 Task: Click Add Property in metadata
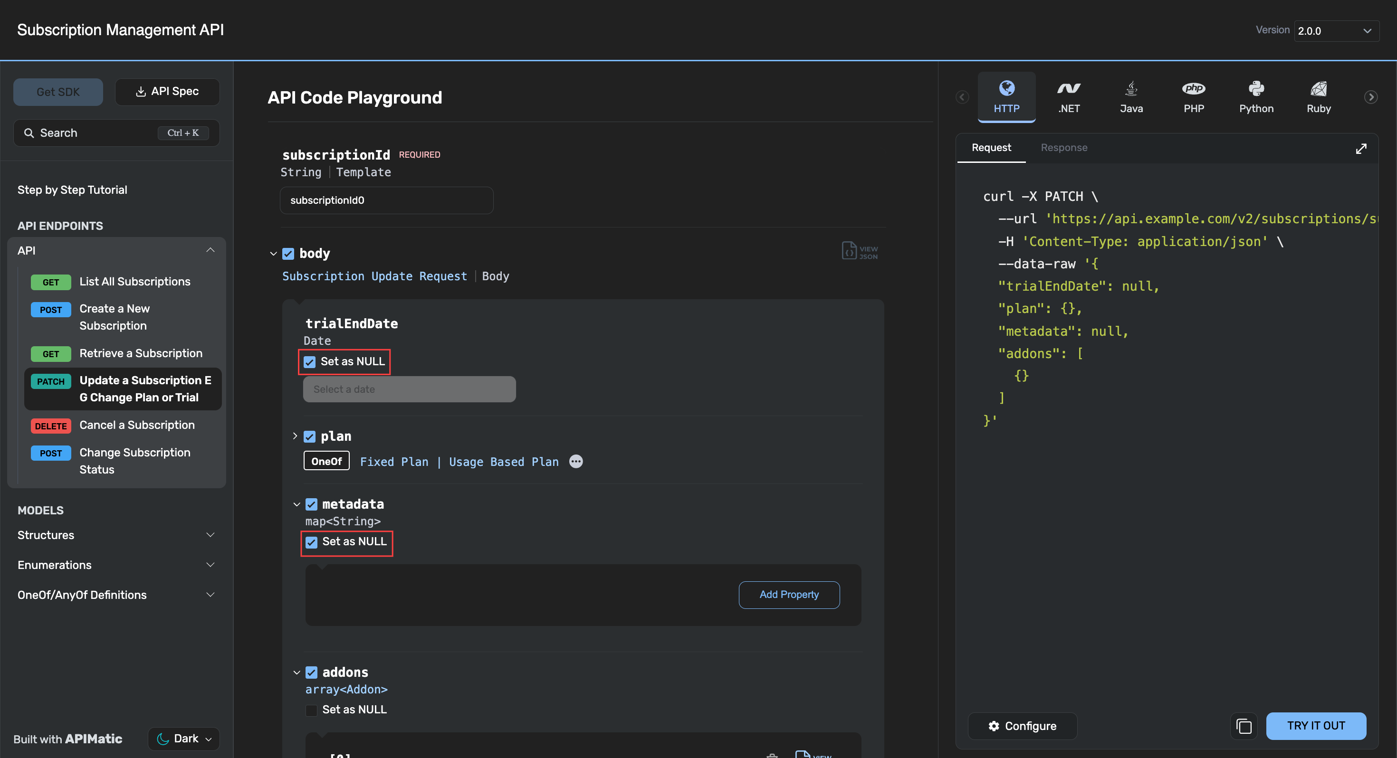[x=788, y=595]
